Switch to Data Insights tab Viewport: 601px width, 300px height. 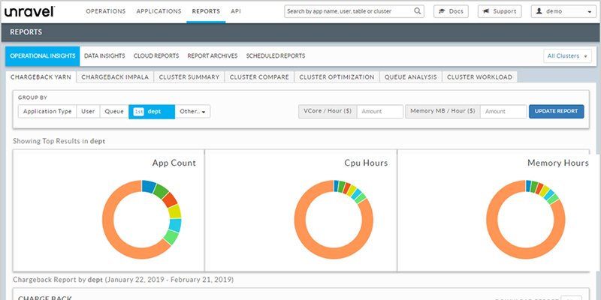104,55
